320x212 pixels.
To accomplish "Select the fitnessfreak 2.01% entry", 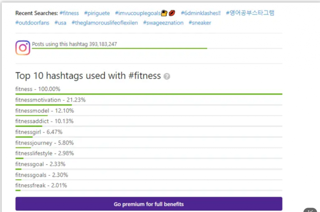I will 41,185.
